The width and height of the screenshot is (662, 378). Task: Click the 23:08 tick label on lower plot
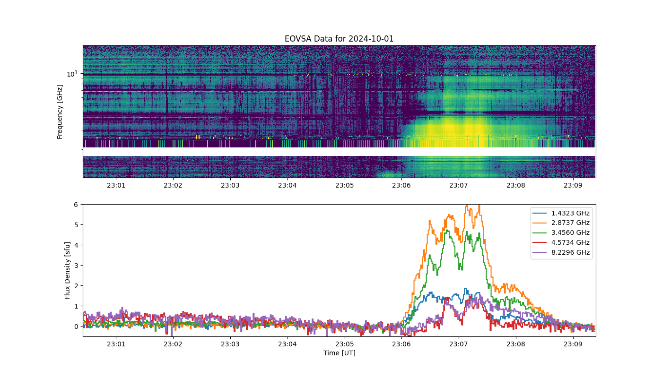pyautogui.click(x=516, y=344)
